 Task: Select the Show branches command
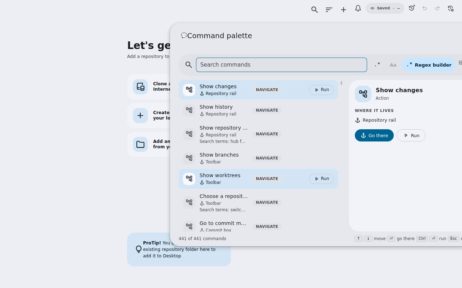click(258, 158)
